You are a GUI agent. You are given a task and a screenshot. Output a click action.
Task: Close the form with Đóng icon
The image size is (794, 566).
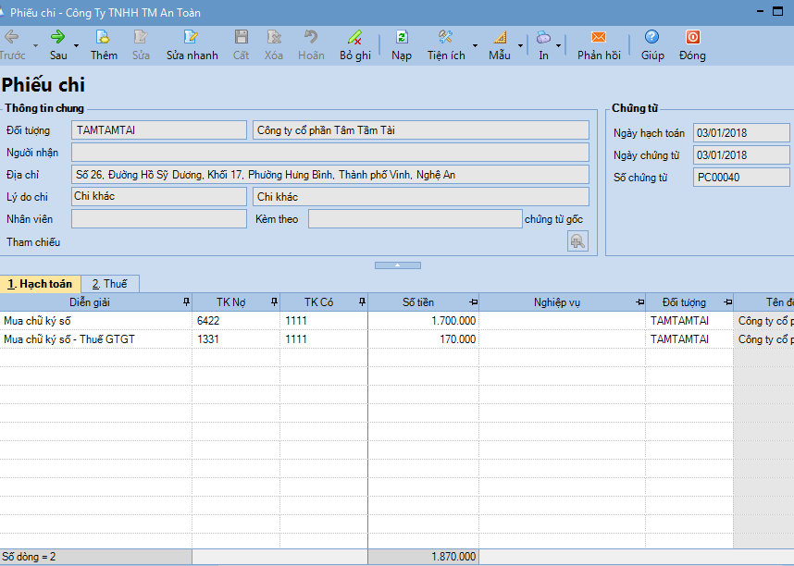[x=692, y=37]
